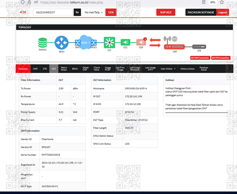Click the ODC node icon

tap(126, 42)
